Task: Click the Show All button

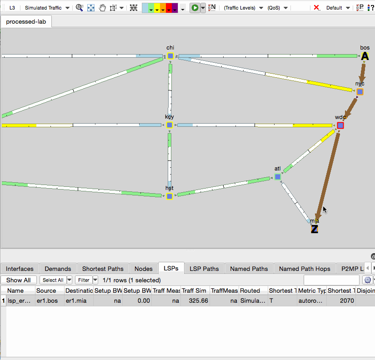Action: pos(18,280)
